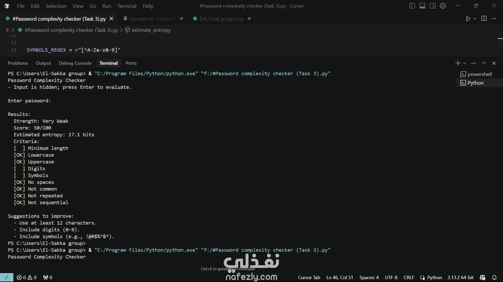Expand new terminal launch profile dropdown
The image size is (503, 282).
click(x=464, y=63)
